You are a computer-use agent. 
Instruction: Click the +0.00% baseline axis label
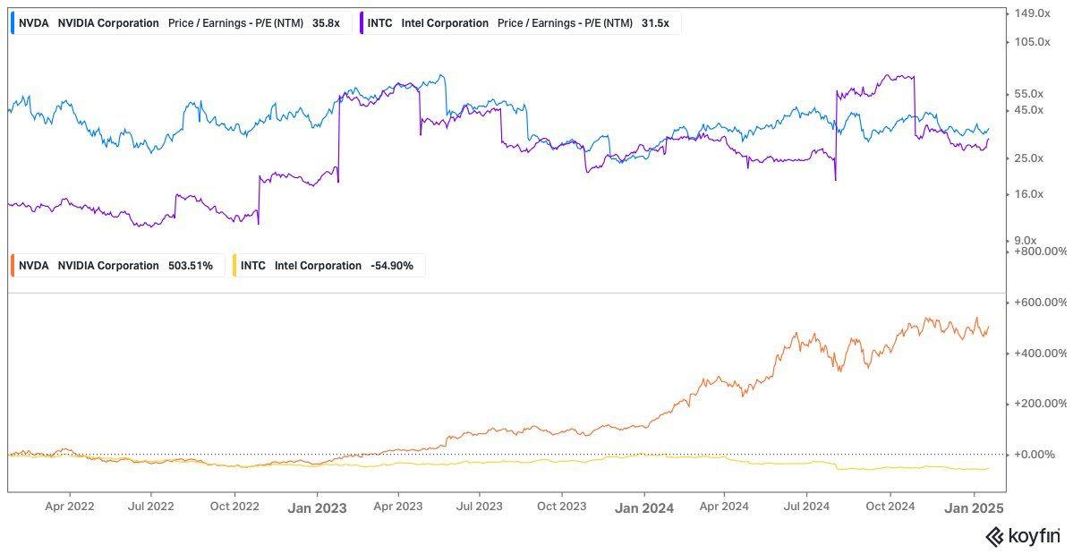click(1036, 455)
